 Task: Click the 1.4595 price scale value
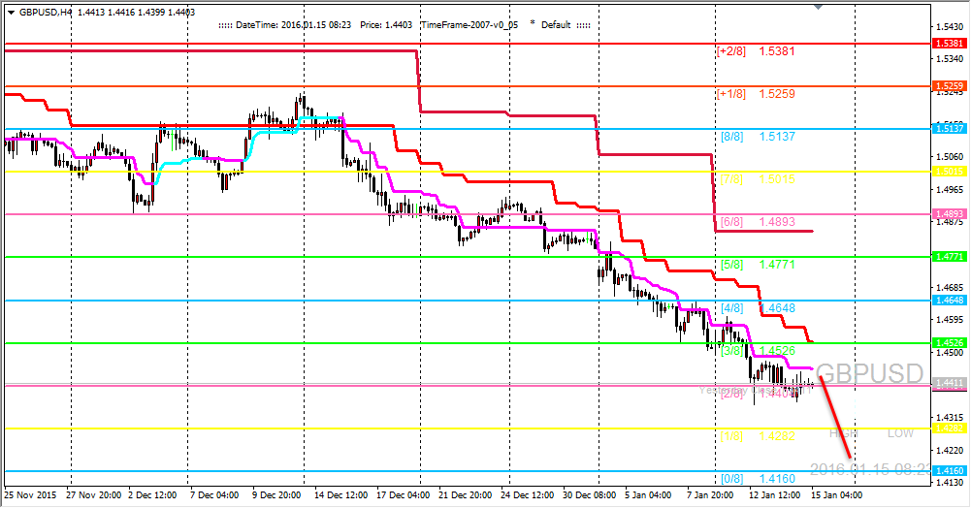pos(950,320)
